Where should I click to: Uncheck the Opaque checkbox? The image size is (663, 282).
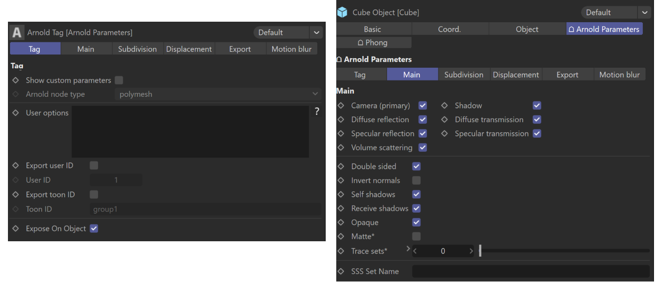pyautogui.click(x=416, y=222)
